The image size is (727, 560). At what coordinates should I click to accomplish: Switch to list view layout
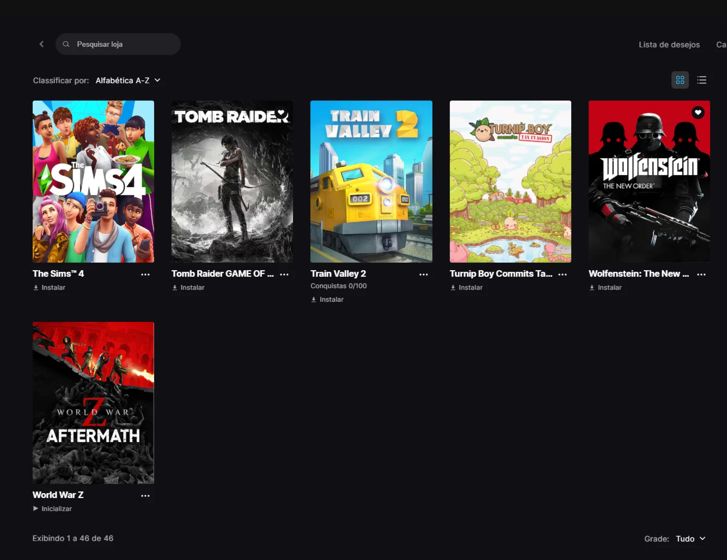[701, 80]
